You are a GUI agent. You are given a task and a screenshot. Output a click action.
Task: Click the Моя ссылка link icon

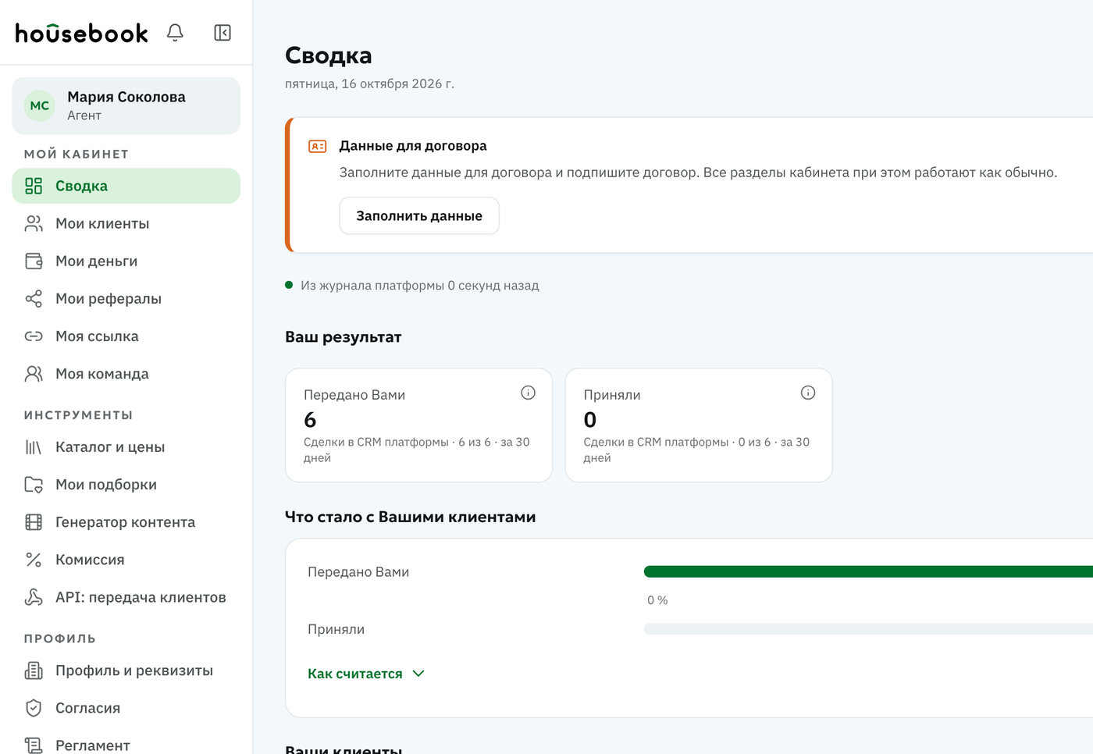pyautogui.click(x=34, y=336)
